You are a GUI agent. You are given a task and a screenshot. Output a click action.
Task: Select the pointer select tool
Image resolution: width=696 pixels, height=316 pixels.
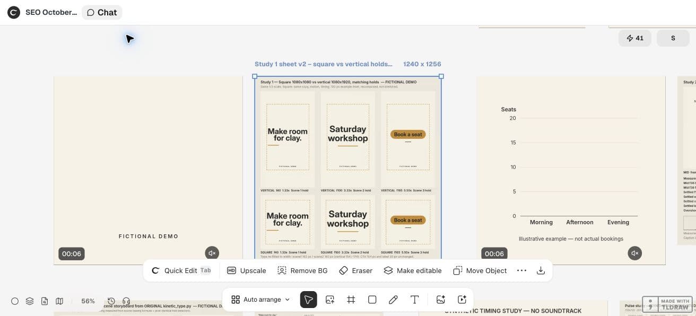[x=309, y=300]
